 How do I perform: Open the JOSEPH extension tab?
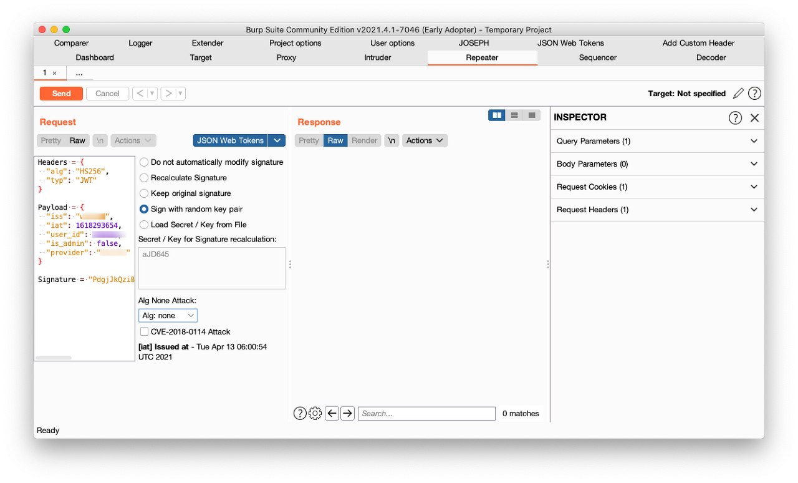(x=474, y=43)
